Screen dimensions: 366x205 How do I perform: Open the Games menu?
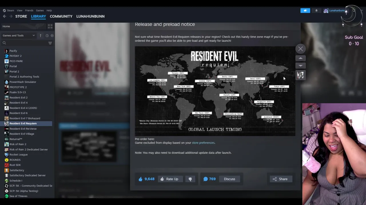tap(40, 11)
